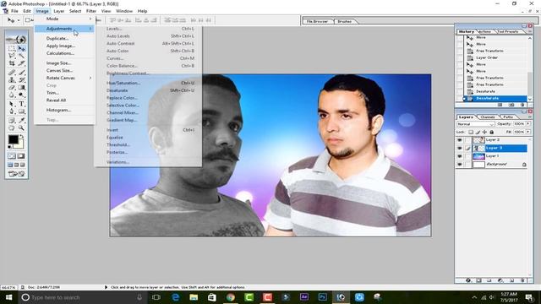Select the Path Selection tool
This screenshot has height=304, width=541.
point(12,104)
